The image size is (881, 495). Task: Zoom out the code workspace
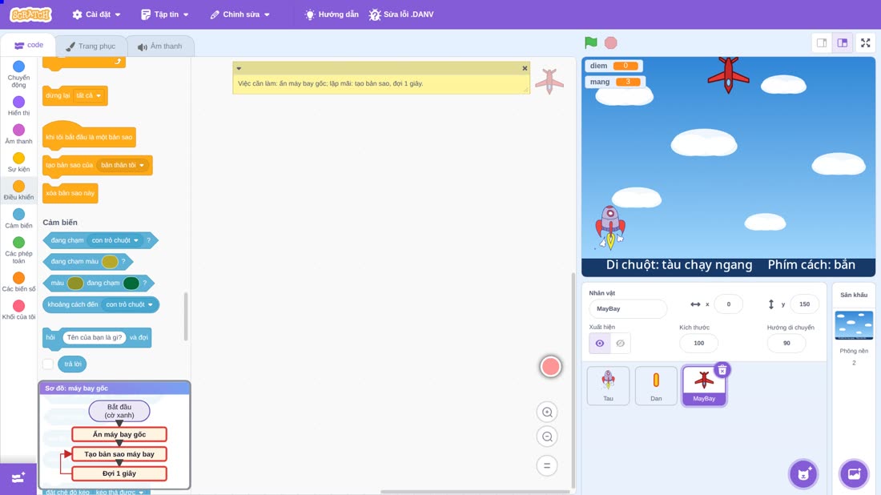pyautogui.click(x=547, y=437)
